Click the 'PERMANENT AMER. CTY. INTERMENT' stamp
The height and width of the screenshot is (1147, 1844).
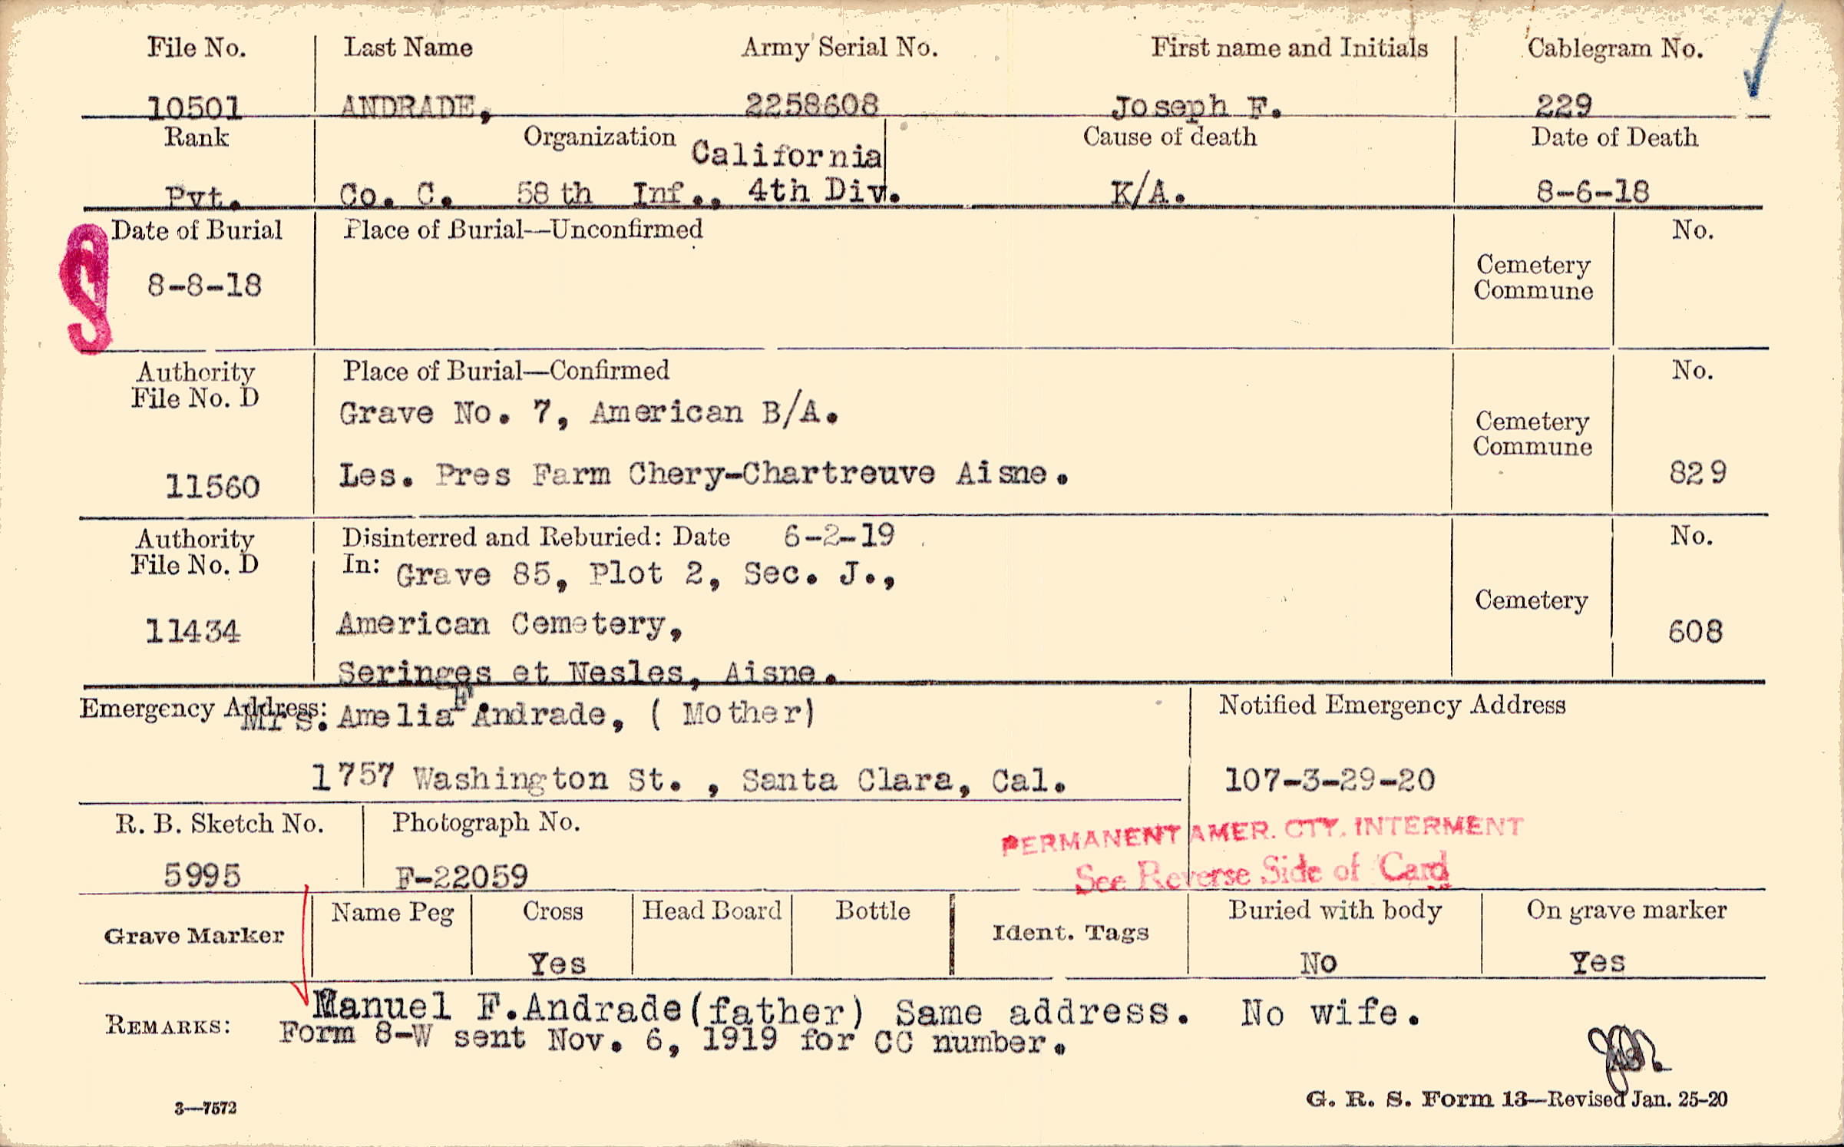tap(1262, 833)
